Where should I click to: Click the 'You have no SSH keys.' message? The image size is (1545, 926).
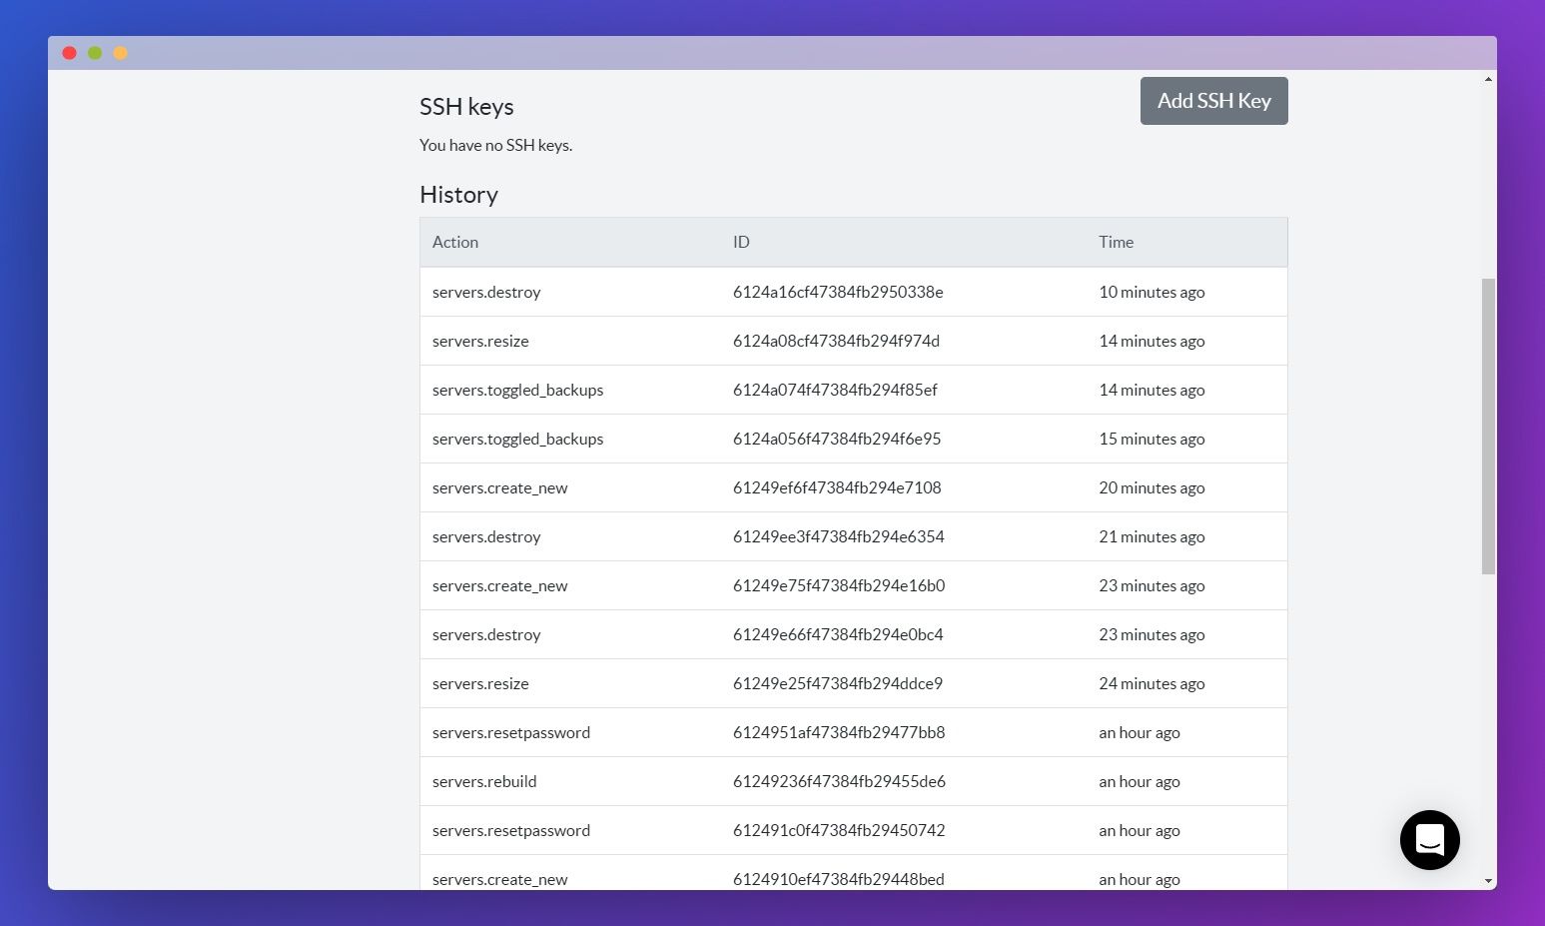(495, 145)
